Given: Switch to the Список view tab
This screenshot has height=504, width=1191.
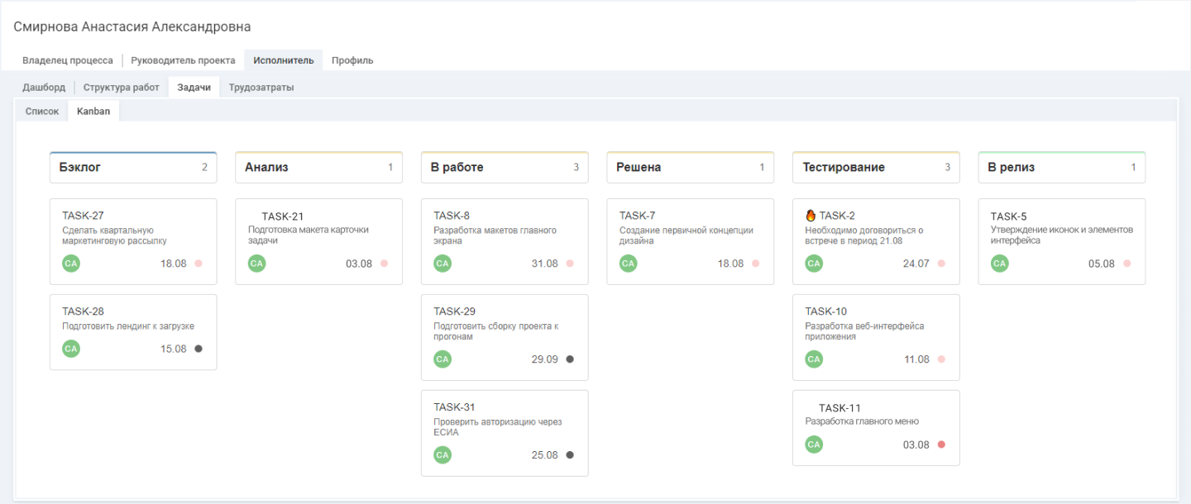Looking at the screenshot, I should tap(42, 111).
